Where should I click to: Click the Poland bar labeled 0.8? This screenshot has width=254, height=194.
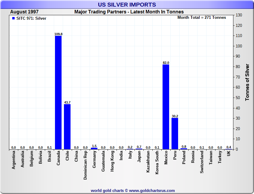tap(184, 149)
